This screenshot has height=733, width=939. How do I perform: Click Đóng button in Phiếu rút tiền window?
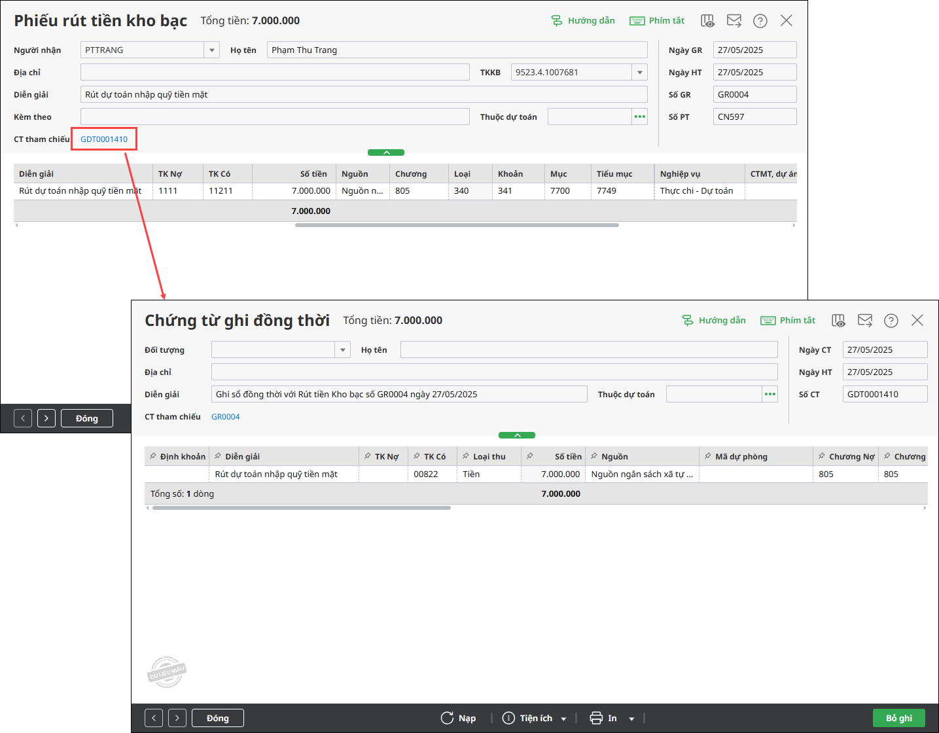click(87, 418)
